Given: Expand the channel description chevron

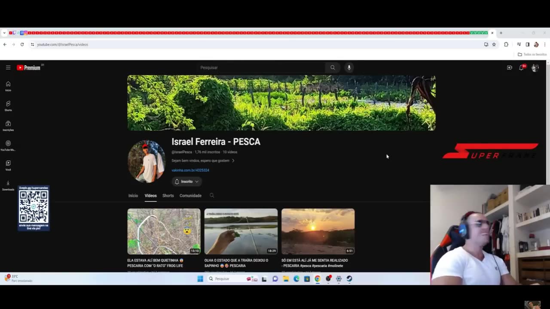Looking at the screenshot, I should pos(233,161).
